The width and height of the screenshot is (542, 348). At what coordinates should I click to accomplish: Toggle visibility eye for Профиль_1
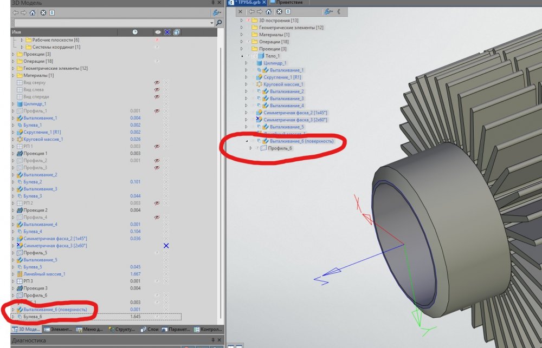click(x=157, y=111)
